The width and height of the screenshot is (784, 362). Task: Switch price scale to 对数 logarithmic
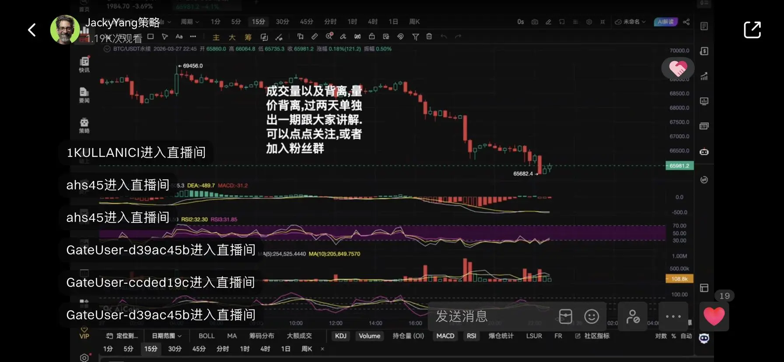[x=661, y=336]
